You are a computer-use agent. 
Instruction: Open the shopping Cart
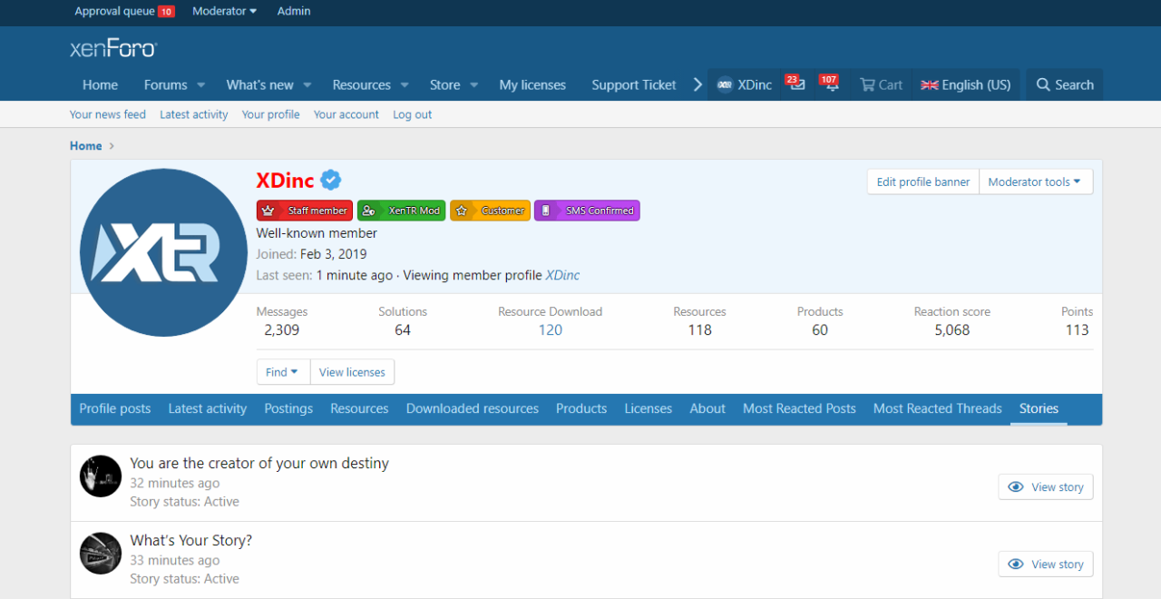tap(881, 84)
